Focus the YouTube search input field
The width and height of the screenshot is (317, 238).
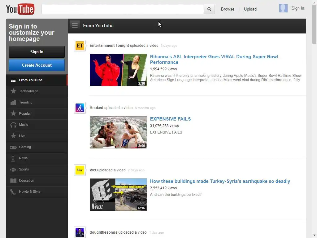click(x=123, y=9)
